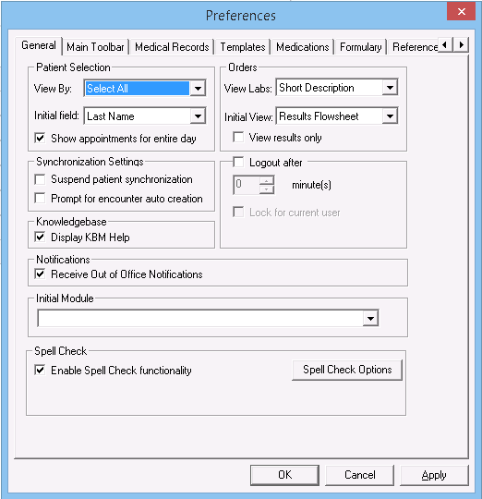
Task: Open the Main Toolbar tab
Action: (x=95, y=47)
